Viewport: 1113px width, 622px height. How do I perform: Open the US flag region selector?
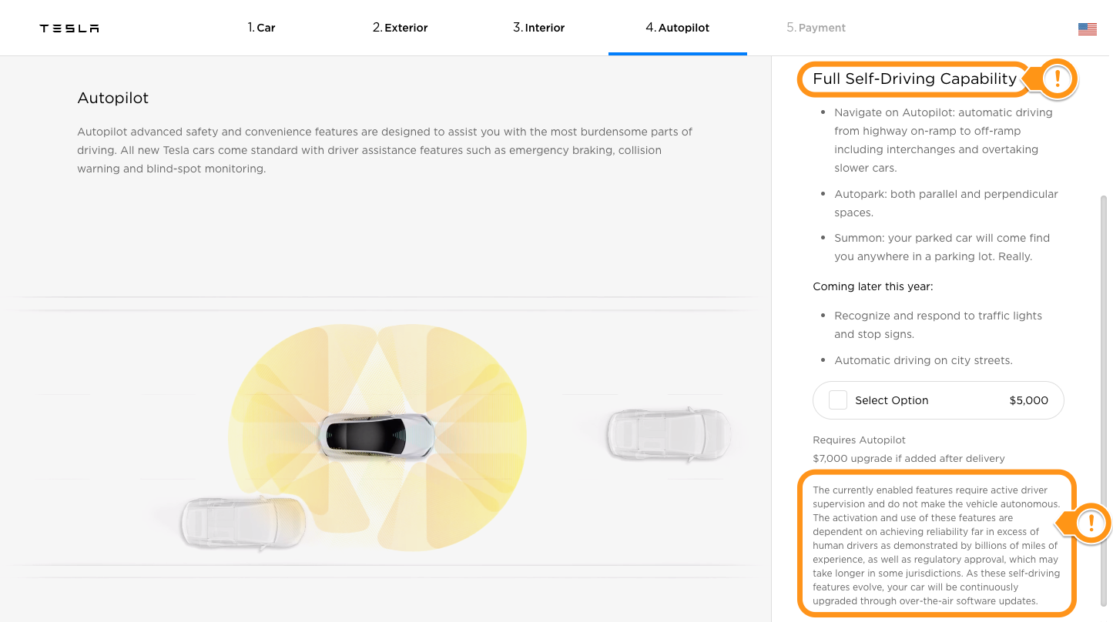(1087, 29)
